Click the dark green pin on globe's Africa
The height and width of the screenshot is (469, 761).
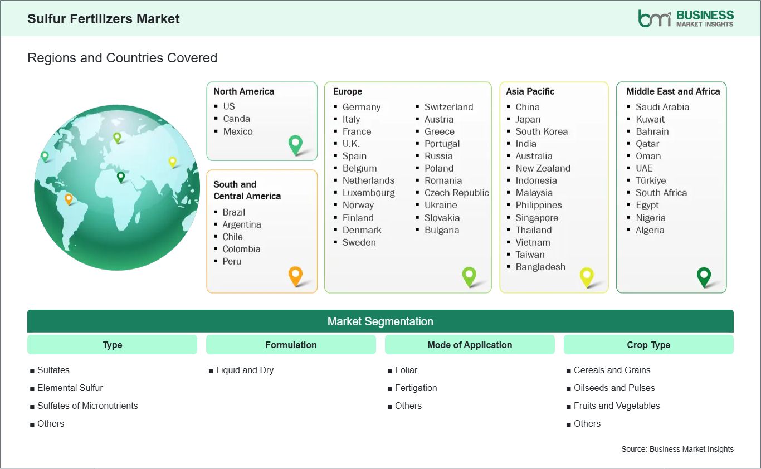pyautogui.click(x=120, y=177)
